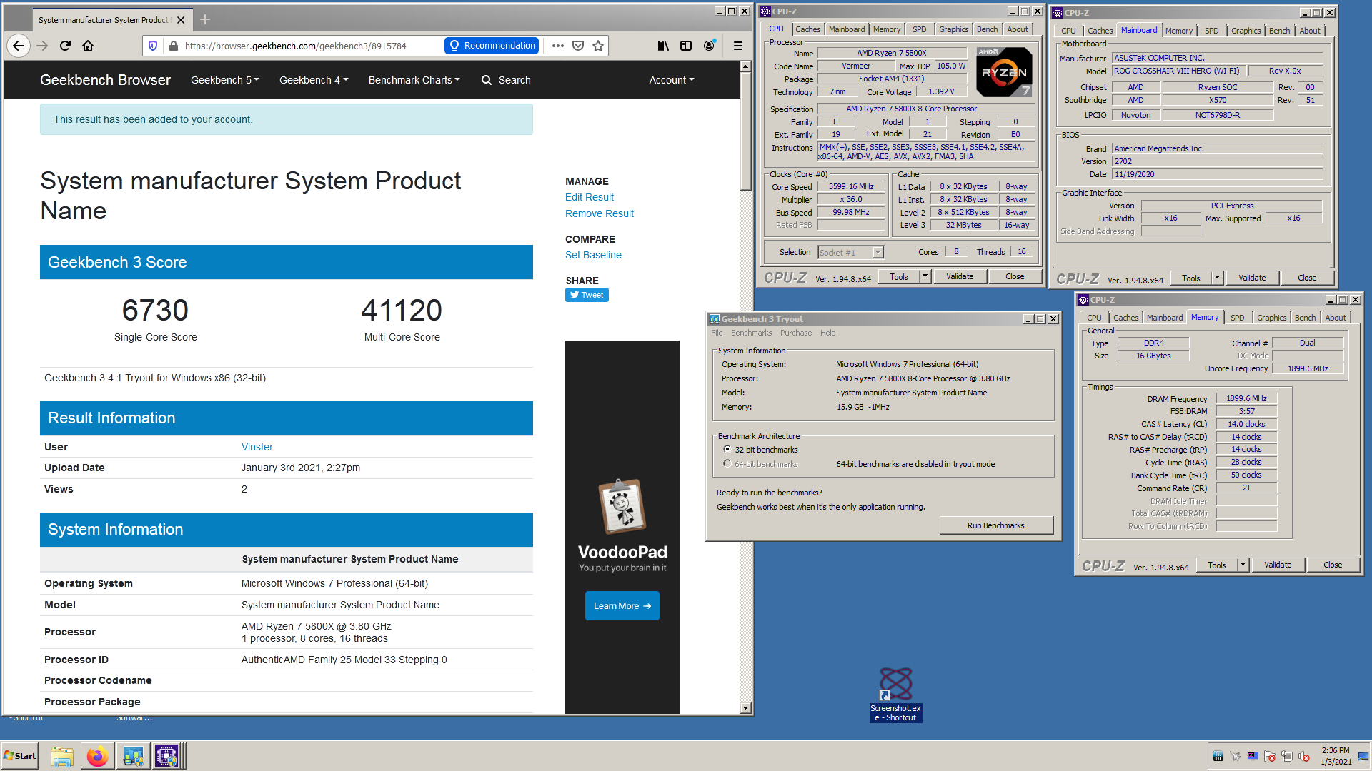Go back using Firefox back arrow

pos(19,46)
